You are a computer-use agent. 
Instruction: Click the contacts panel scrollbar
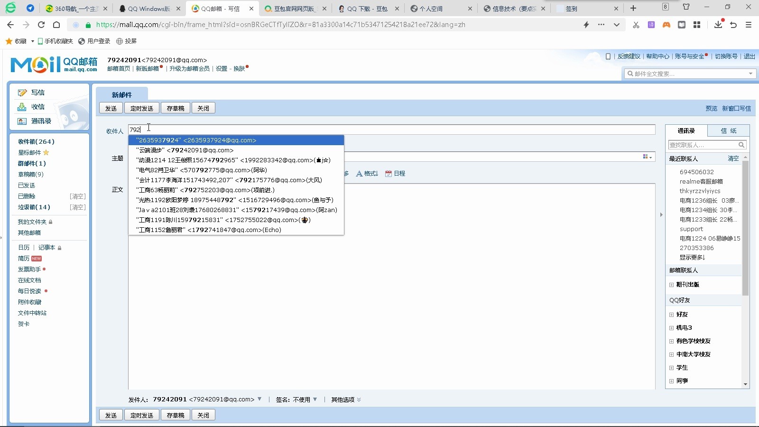(745, 228)
